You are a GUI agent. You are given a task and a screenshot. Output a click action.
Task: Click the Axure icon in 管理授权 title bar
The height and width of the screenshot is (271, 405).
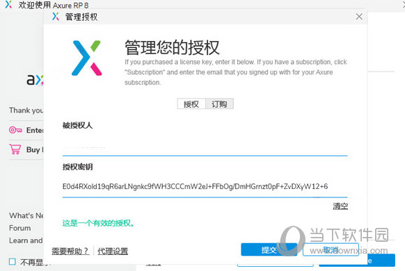click(x=56, y=17)
